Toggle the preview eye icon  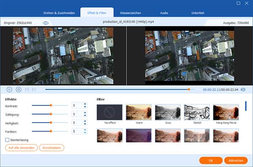[x=46, y=23]
